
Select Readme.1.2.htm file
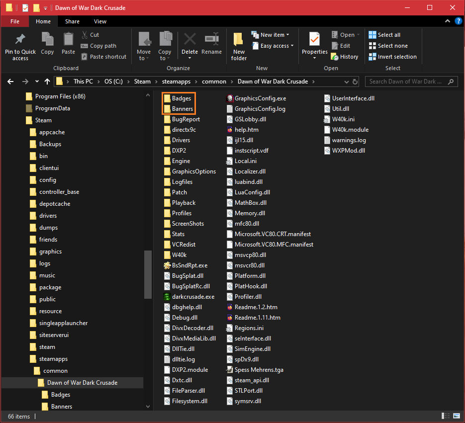[252, 307]
